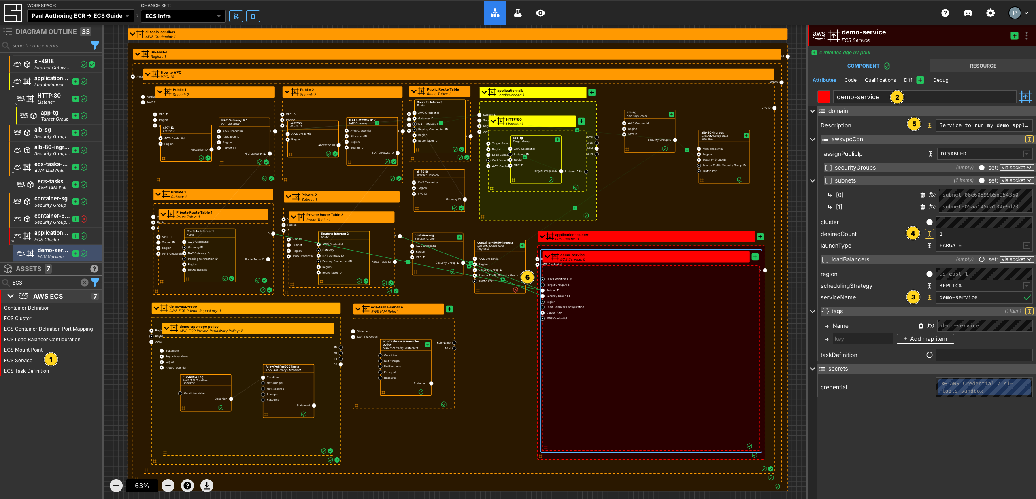Select the si-4918 Internet Gateway row
This screenshot has height=499, width=1036.
pos(56,64)
